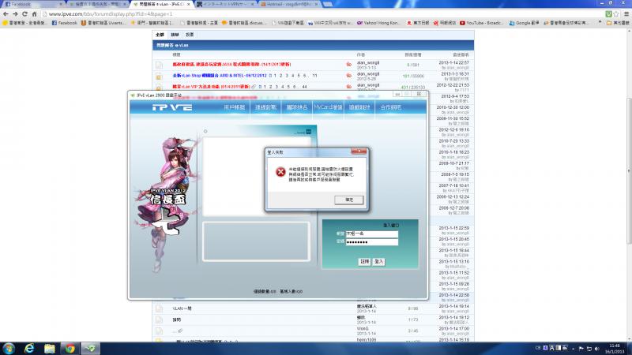Click the red error icon in dialog
Viewport: 632px width, 355px height.
click(274, 171)
